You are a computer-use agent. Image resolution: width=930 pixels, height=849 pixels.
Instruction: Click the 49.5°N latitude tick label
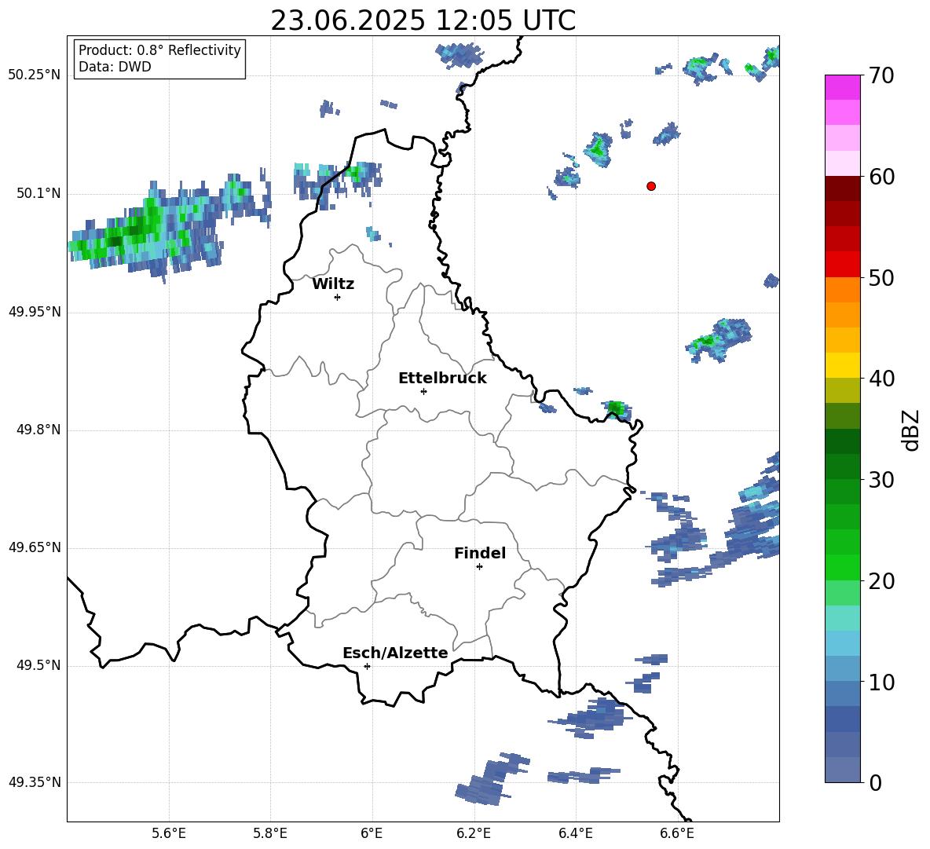(x=38, y=666)
